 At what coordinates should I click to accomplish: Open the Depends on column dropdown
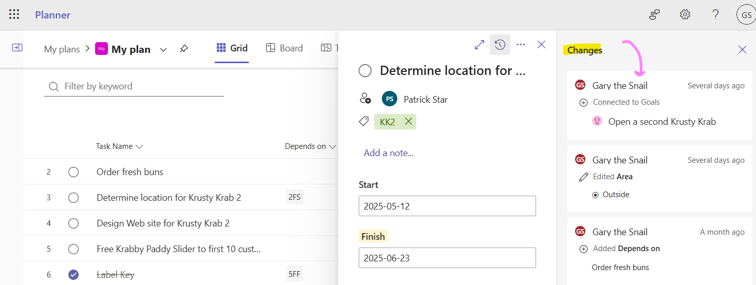click(x=332, y=147)
